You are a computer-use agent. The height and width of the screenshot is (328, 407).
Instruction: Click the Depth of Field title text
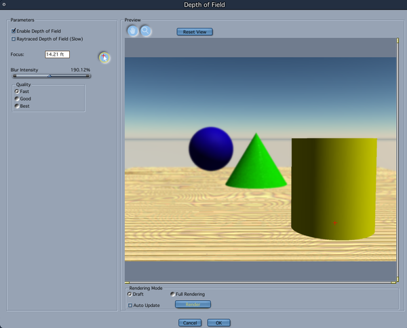point(204,5)
